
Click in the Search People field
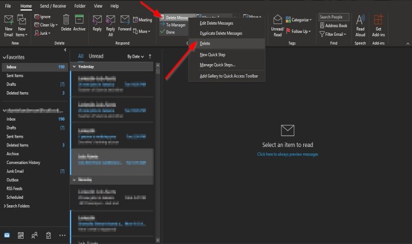coord(334,17)
